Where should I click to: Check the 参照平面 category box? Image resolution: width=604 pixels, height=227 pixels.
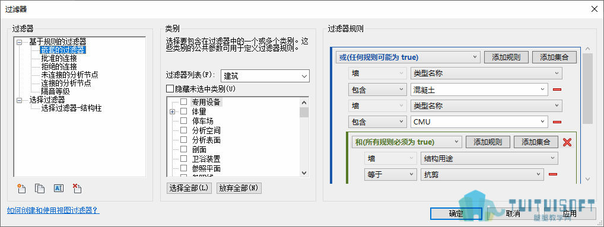coord(184,168)
